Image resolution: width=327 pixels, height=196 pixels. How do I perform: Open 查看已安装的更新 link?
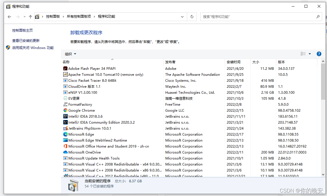26,40
